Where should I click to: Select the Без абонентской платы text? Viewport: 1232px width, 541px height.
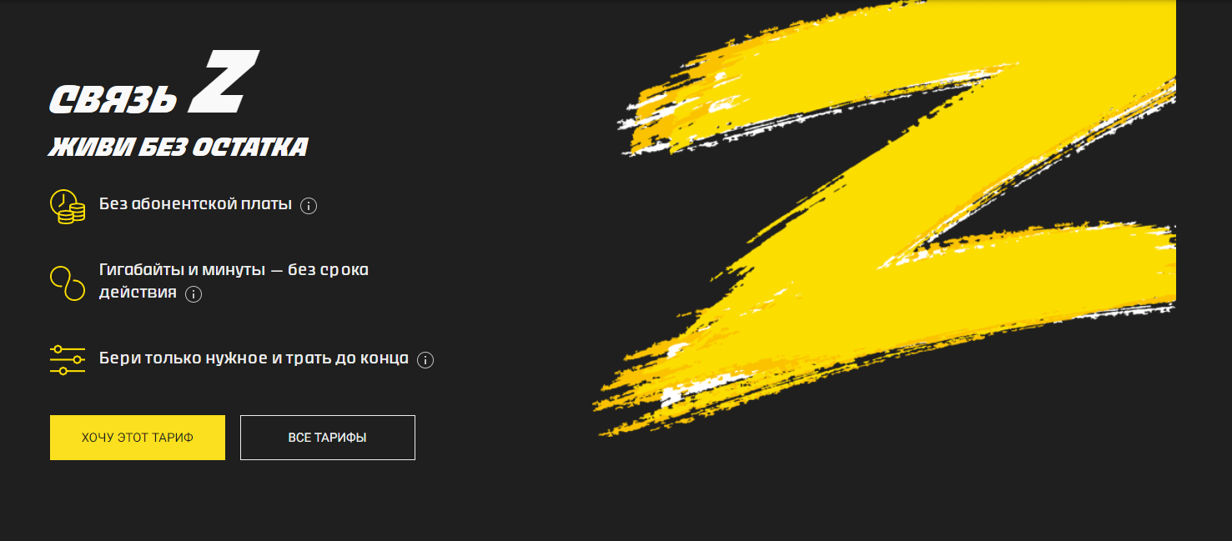195,204
